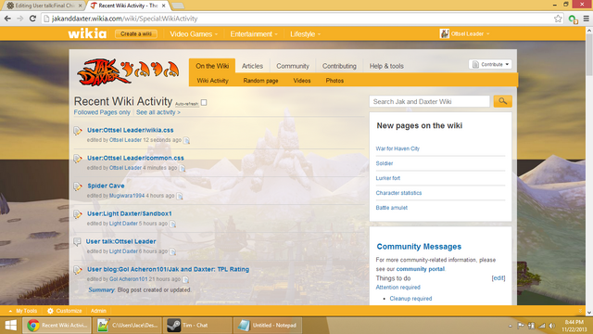Click the Jak and Daxter wiki logo
The width and height of the screenshot is (593, 334).
(128, 71)
